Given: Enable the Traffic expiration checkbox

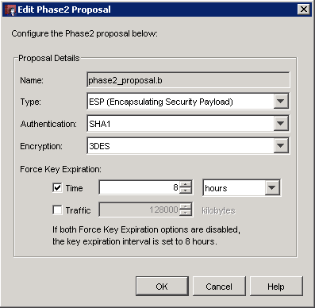Looking at the screenshot, I should tap(57, 210).
